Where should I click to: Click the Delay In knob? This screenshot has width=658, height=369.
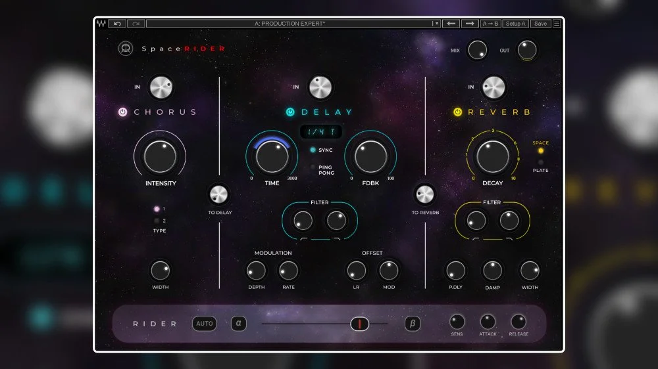pos(320,87)
